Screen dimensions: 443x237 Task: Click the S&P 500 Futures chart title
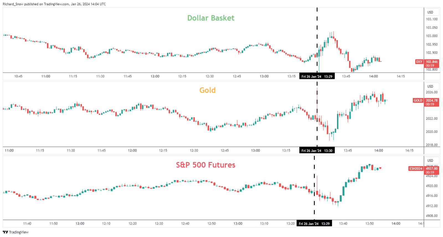[x=205, y=165]
